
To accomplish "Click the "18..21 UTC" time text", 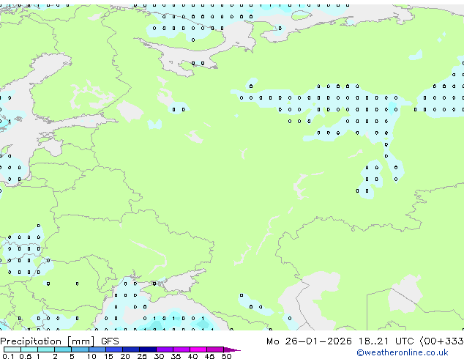I will [386, 341].
